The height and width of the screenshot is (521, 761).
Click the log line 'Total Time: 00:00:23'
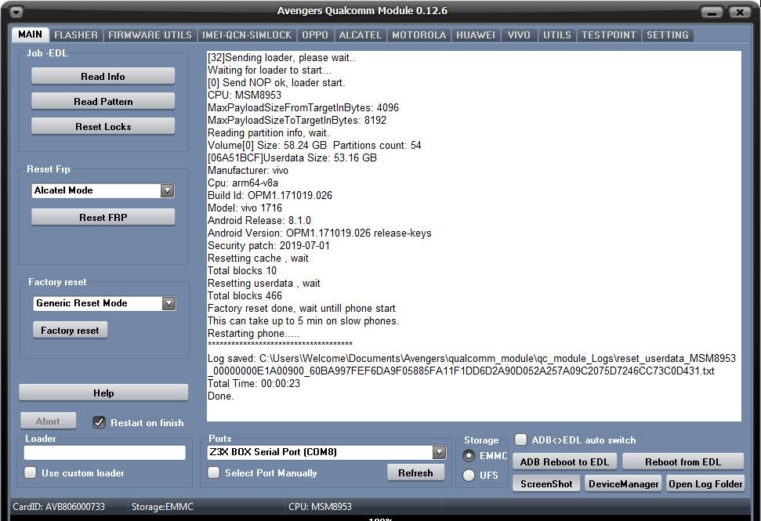254,384
